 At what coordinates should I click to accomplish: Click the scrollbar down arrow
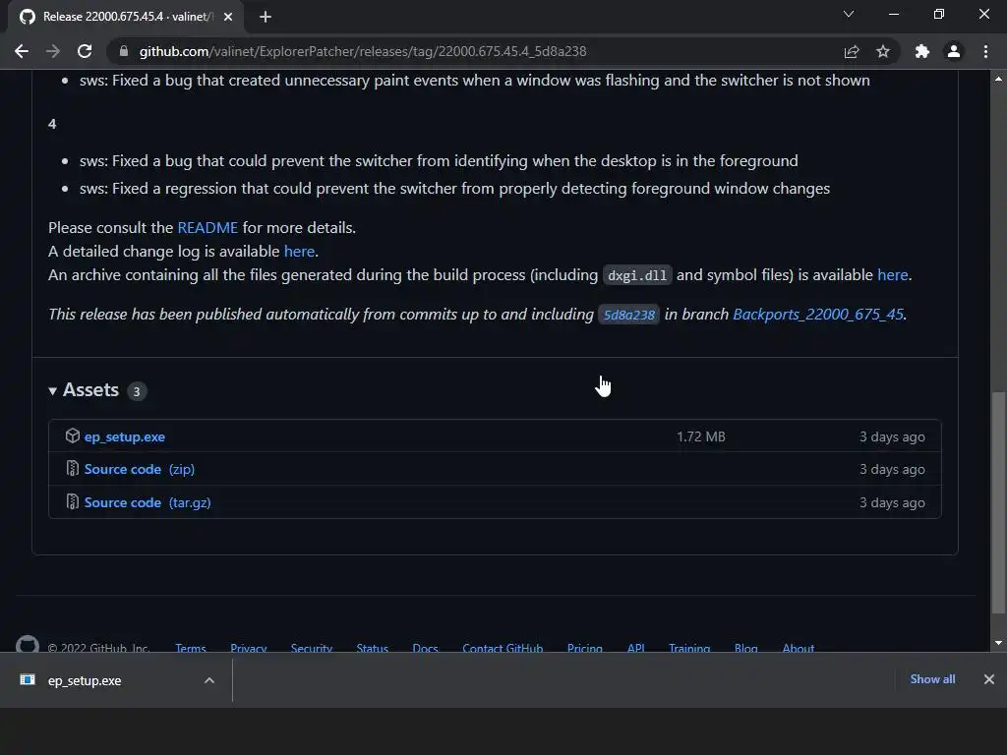[999, 643]
